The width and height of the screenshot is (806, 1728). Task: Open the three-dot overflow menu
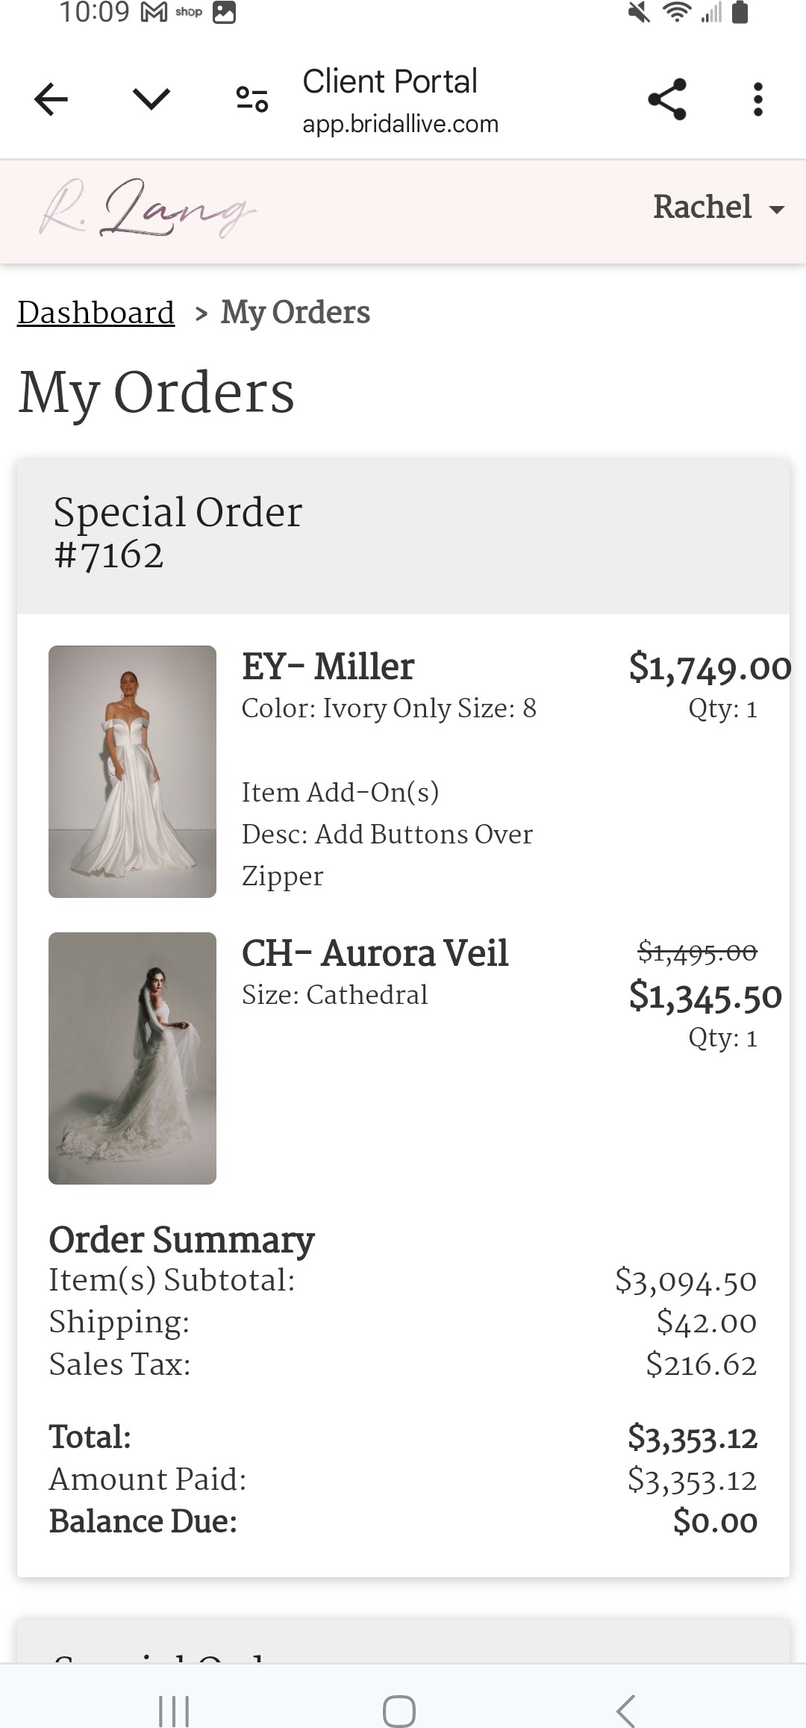coord(758,99)
